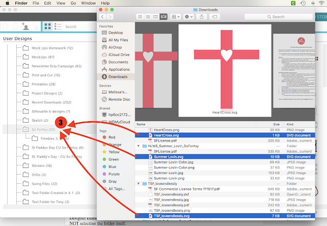Switch Silhouette library to list view

[58, 26]
